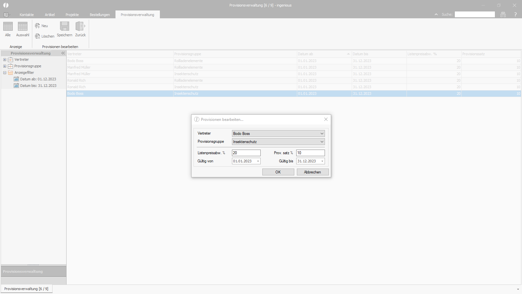Viewport: 522px width, 294px height.
Task: Create a new commission with Neu
Action: pyautogui.click(x=38, y=26)
